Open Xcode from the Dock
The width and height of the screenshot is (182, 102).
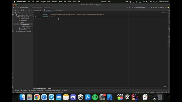pyautogui.click(x=109, y=97)
